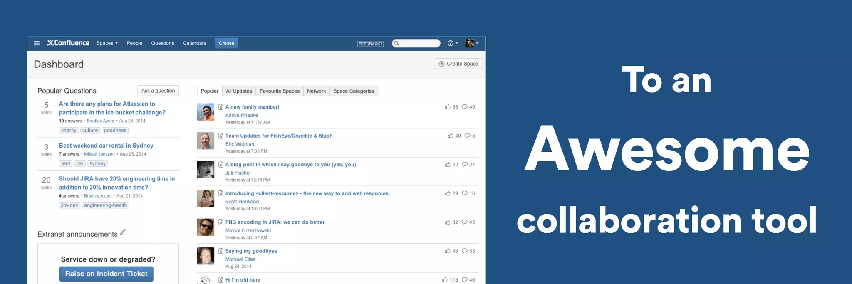Click comment icon with 53 count
This screenshot has width=852, height=284.
click(464, 251)
